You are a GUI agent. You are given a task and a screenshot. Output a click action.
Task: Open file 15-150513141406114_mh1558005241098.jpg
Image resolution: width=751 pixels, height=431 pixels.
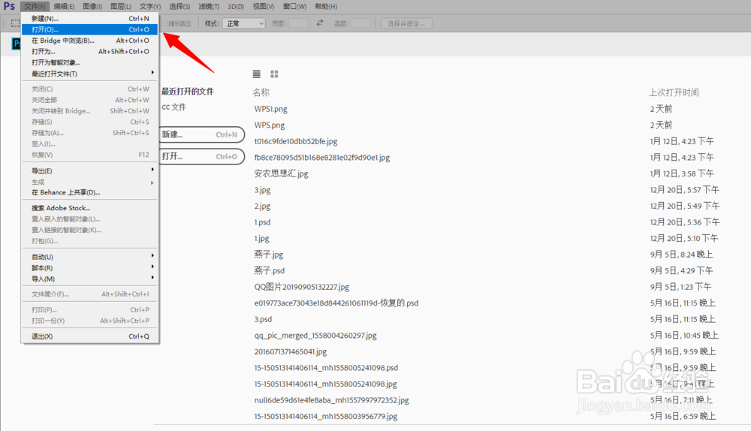point(325,384)
